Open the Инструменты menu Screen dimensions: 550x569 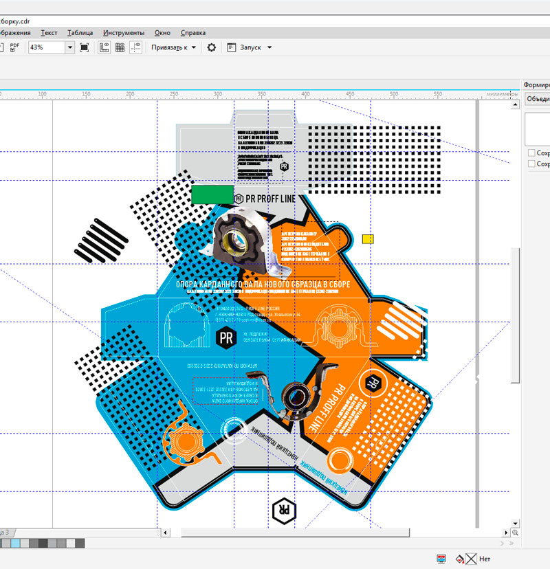[124, 32]
